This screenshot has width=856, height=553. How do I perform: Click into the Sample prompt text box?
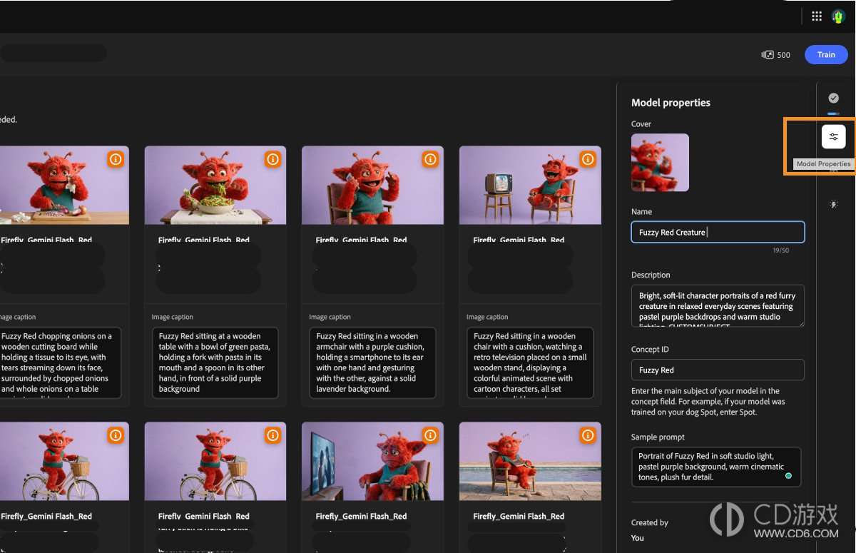[716, 467]
